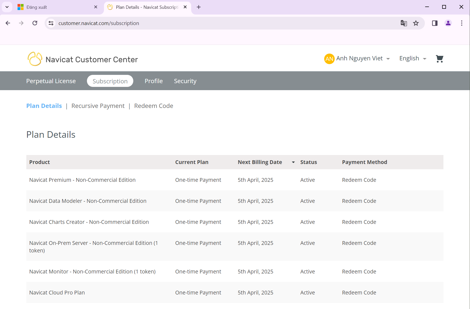Viewport: 470px width, 309px height.
Task: Open the browser side panel
Action: [x=435, y=23]
